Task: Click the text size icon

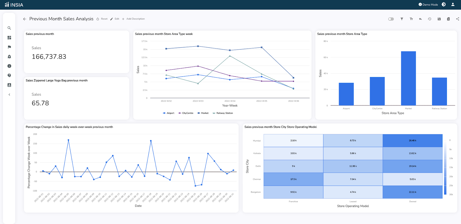Action: (x=411, y=19)
